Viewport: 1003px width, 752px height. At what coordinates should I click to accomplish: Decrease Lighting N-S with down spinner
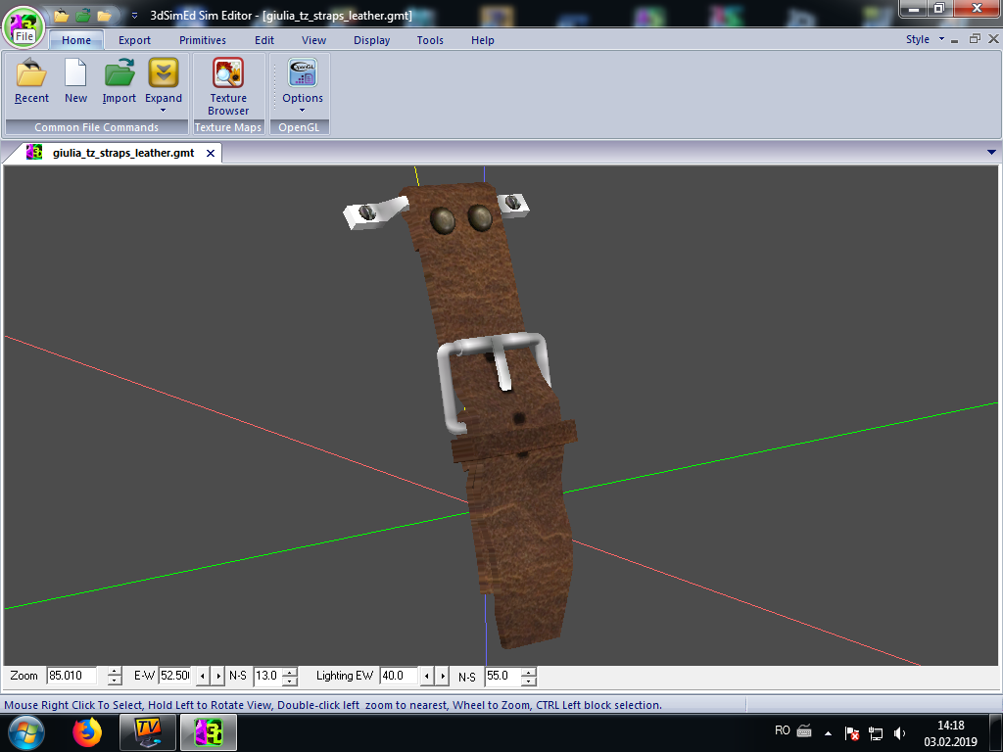point(528,681)
